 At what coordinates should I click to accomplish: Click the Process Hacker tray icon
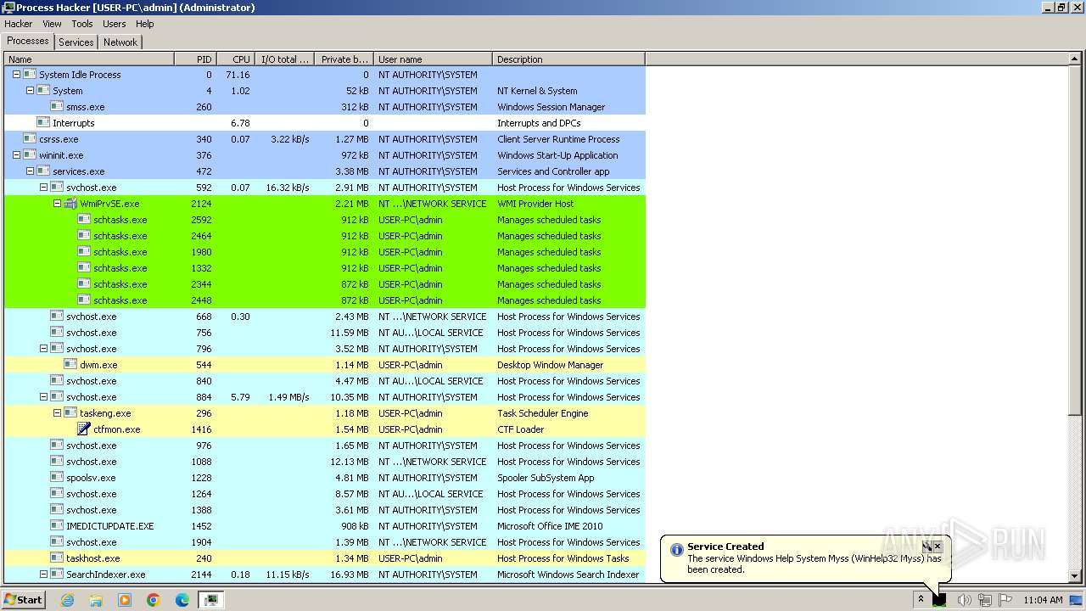click(939, 600)
